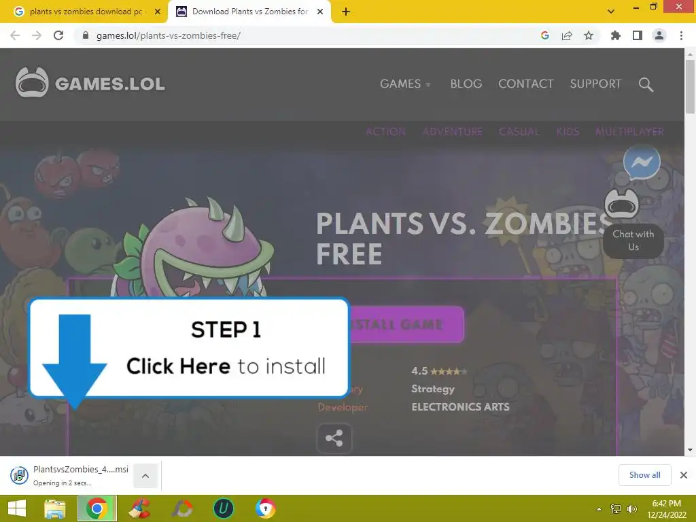Click the browser forward arrow
The height and width of the screenshot is (522, 696).
[x=37, y=35]
